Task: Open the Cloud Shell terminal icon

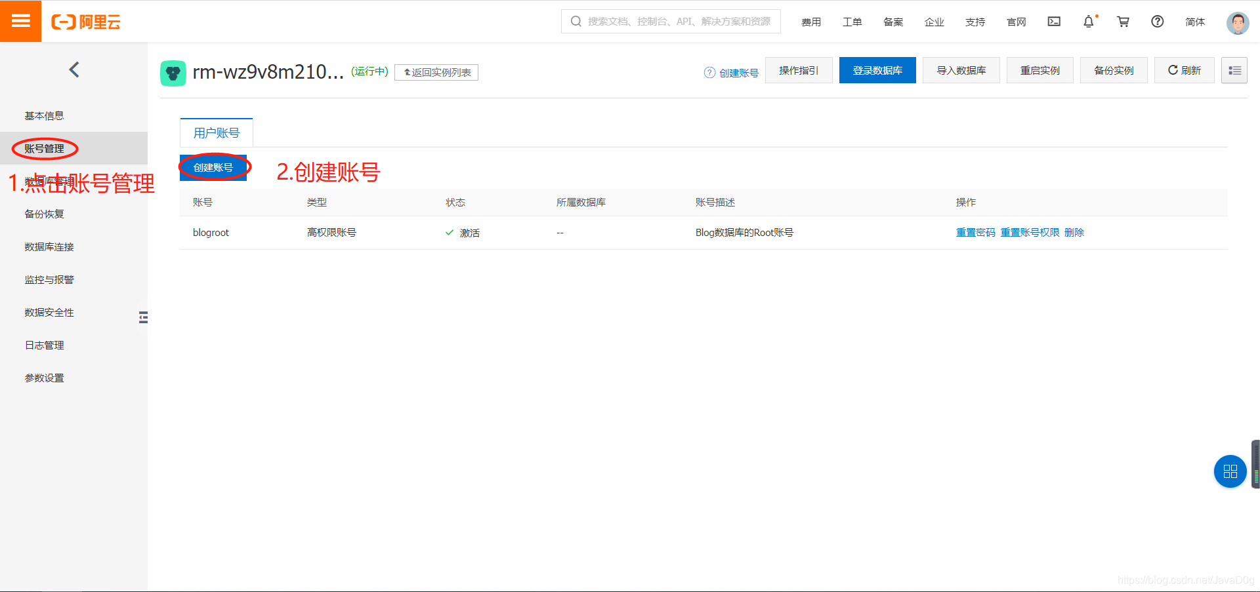Action: pyautogui.click(x=1054, y=22)
